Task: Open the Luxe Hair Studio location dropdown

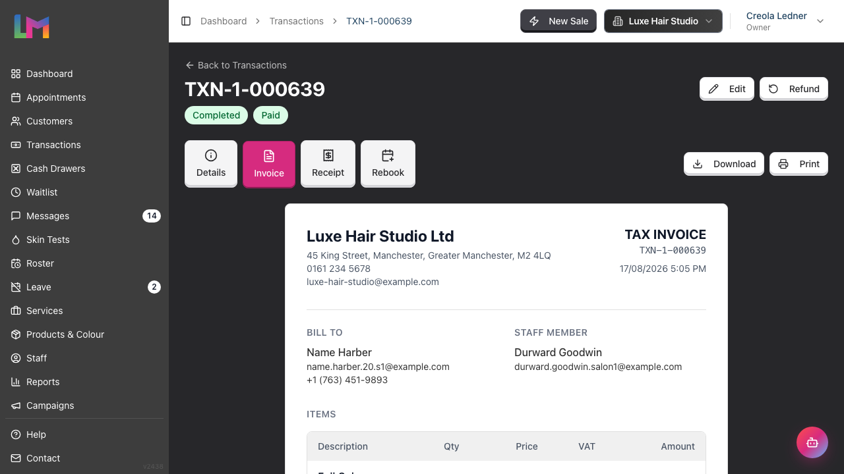Action: pos(663,21)
